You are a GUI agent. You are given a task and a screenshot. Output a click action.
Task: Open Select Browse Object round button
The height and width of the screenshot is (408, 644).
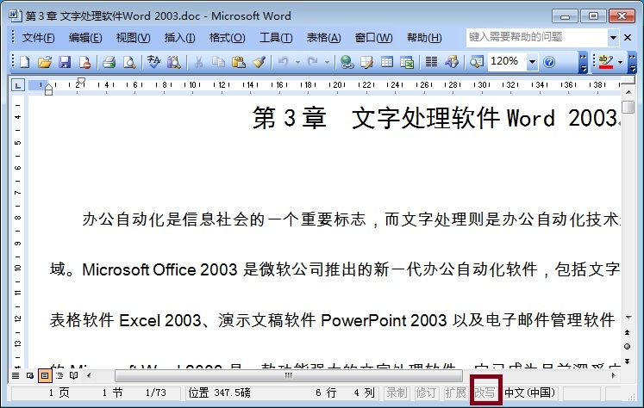627,347
